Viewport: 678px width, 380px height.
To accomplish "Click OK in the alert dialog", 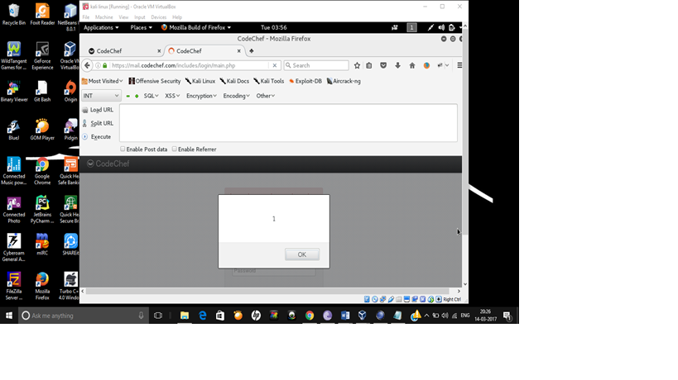I will [302, 254].
